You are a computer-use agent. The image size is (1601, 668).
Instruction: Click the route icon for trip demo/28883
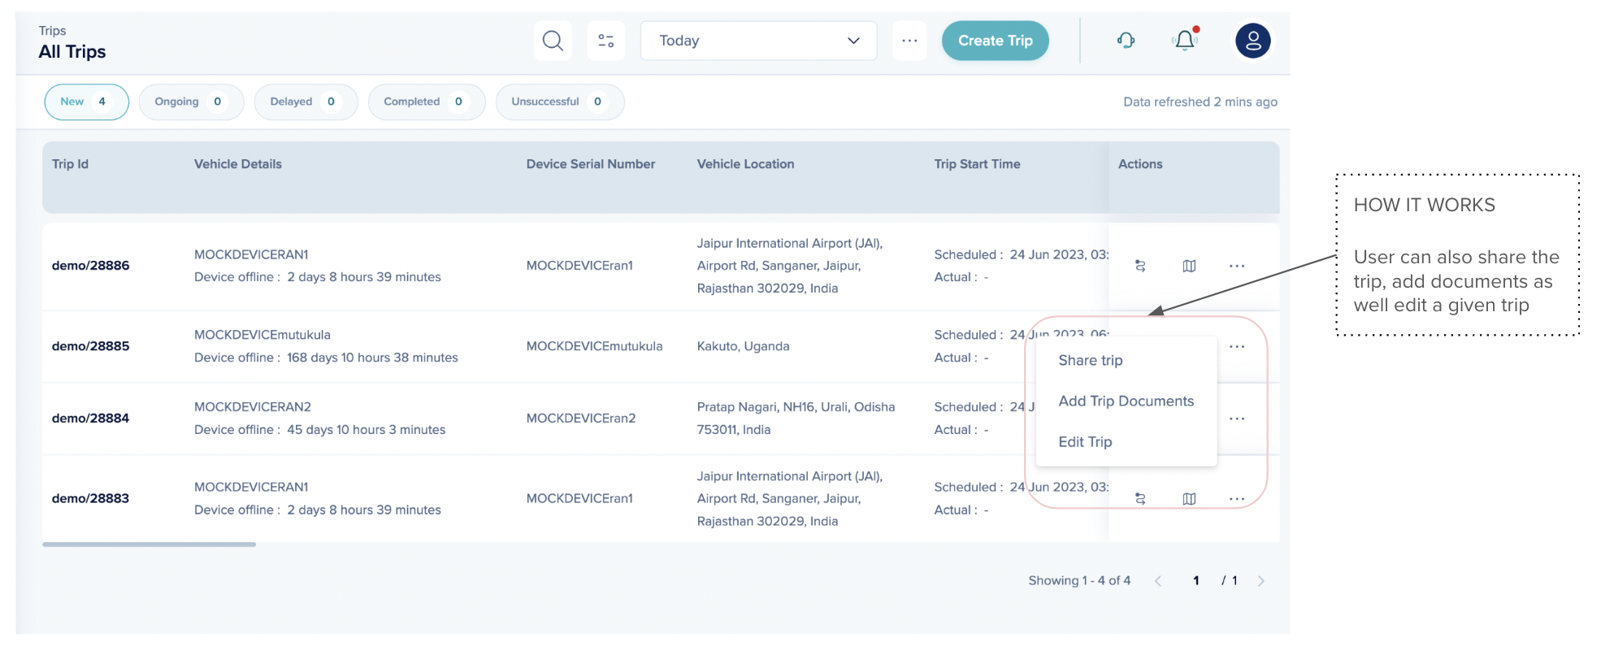coord(1140,499)
